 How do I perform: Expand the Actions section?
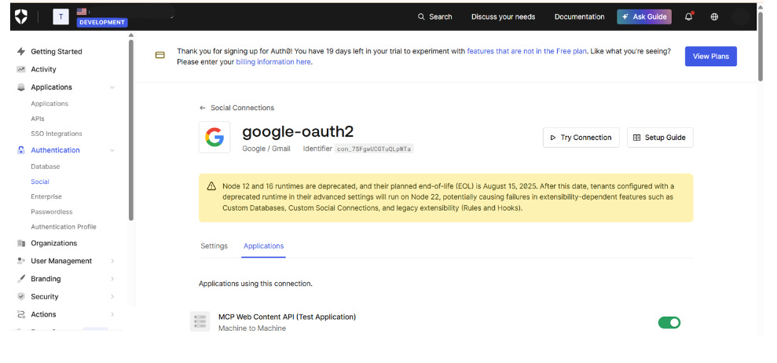(112, 314)
